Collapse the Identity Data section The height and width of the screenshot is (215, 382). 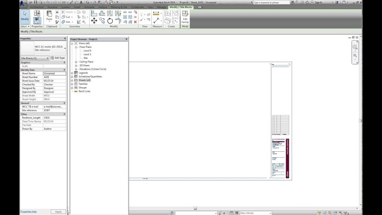[x=64, y=70]
